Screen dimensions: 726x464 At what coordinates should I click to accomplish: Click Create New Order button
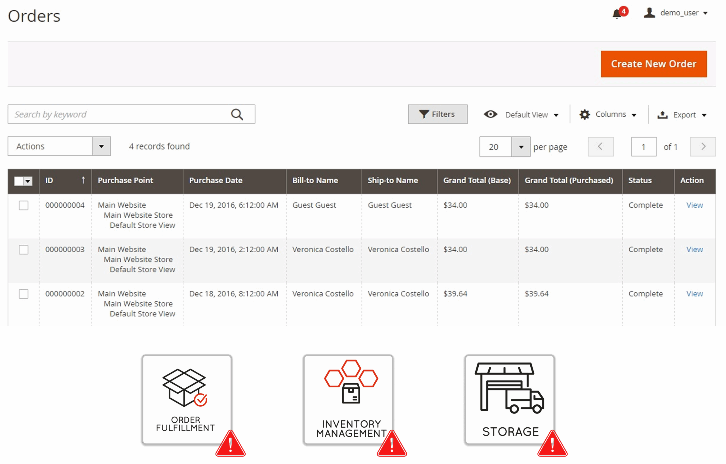(654, 64)
